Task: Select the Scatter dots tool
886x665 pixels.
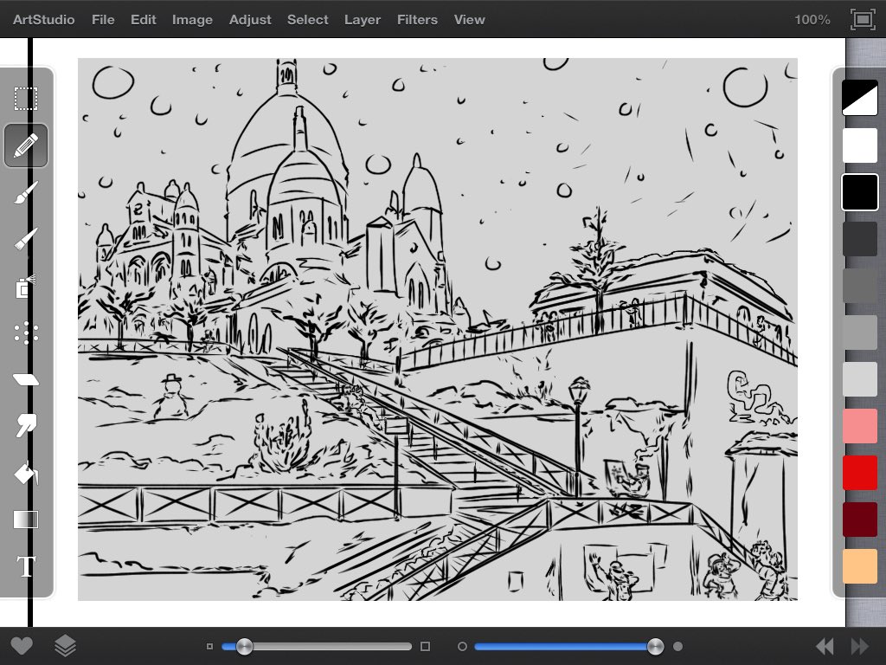Action: (26, 333)
